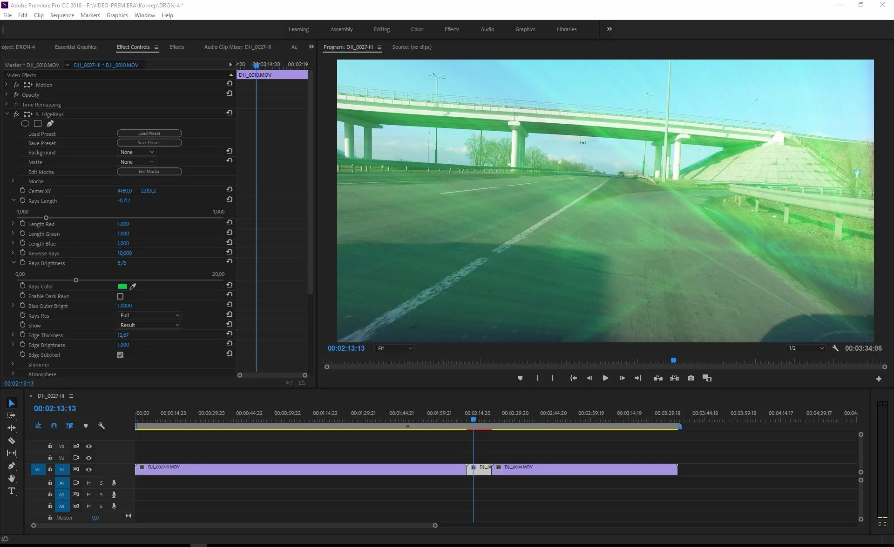Image resolution: width=894 pixels, height=547 pixels.
Task: Click the Edit Mocha button
Action: point(149,172)
